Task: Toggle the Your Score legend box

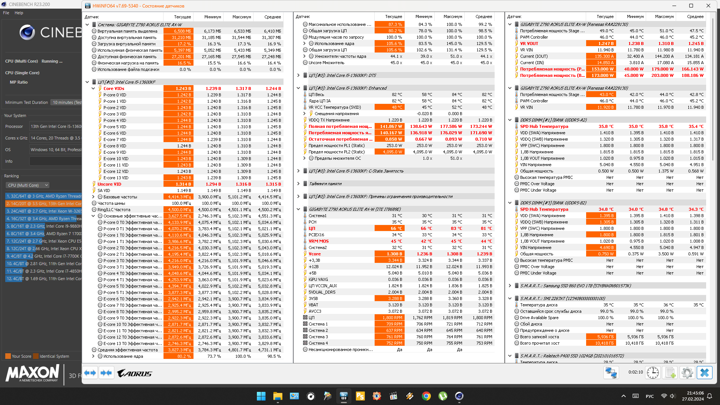Action: 8,356
